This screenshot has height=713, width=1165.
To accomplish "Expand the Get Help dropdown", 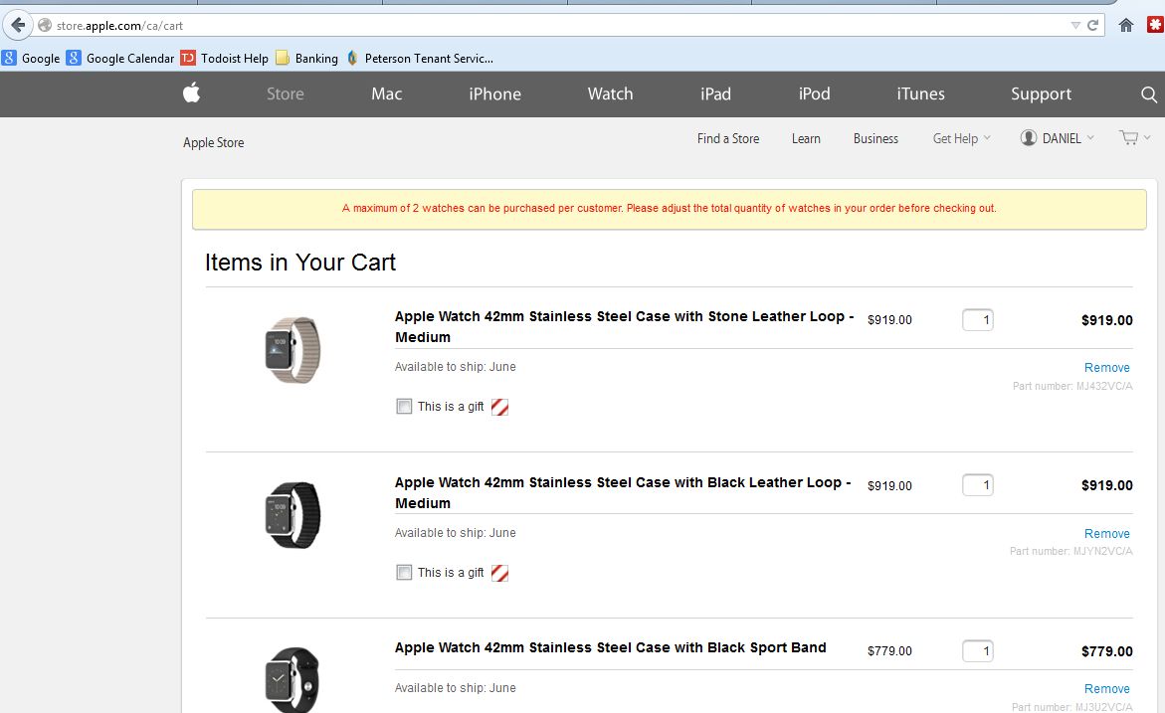I will tap(961, 138).
